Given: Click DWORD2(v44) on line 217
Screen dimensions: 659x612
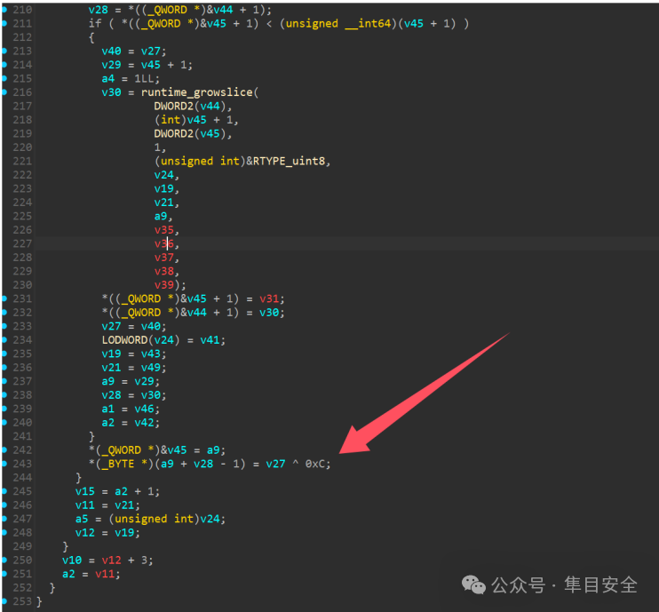Looking at the screenshot, I should pos(190,107).
